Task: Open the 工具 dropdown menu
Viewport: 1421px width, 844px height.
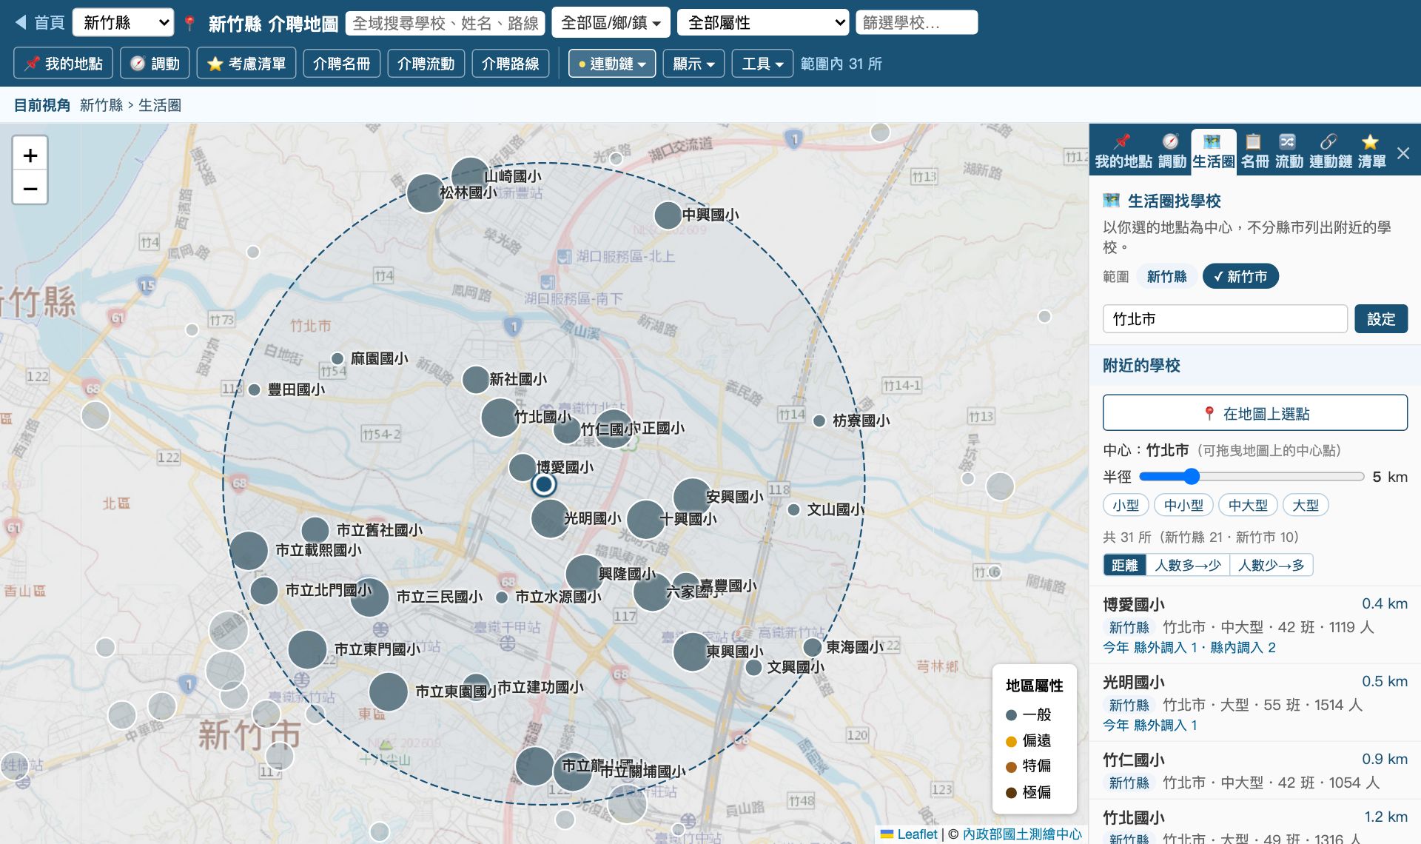Action: [x=762, y=64]
